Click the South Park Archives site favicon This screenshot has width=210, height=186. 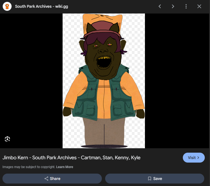pyautogui.click(x=7, y=6)
